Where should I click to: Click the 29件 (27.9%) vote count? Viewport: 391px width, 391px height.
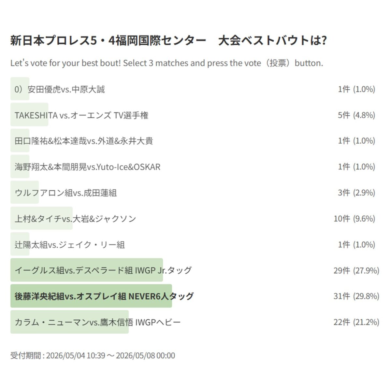tap(356, 270)
